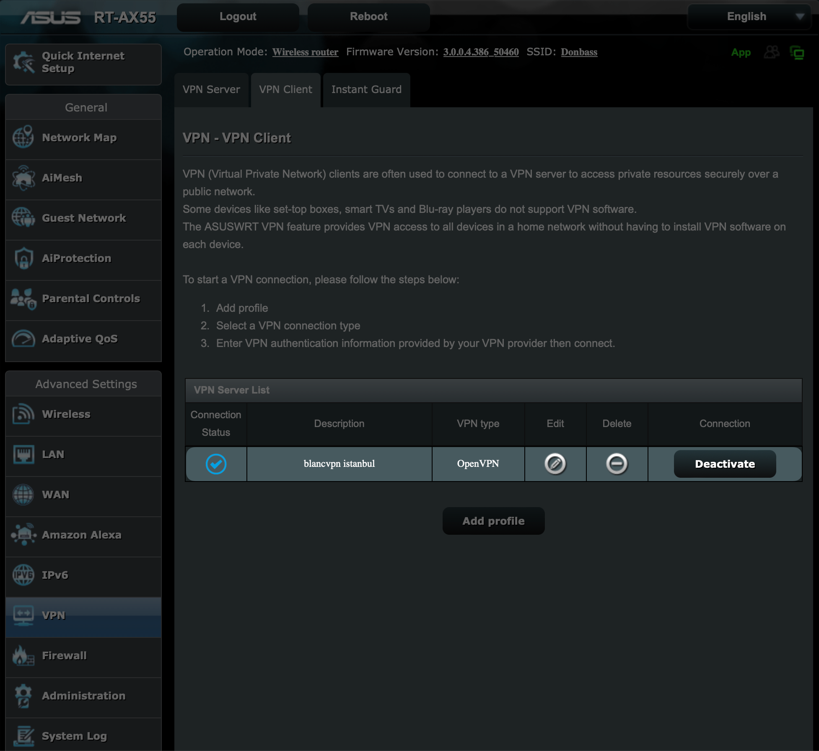Click the green remote connection status icon at top right
The width and height of the screenshot is (819, 751).
(797, 52)
